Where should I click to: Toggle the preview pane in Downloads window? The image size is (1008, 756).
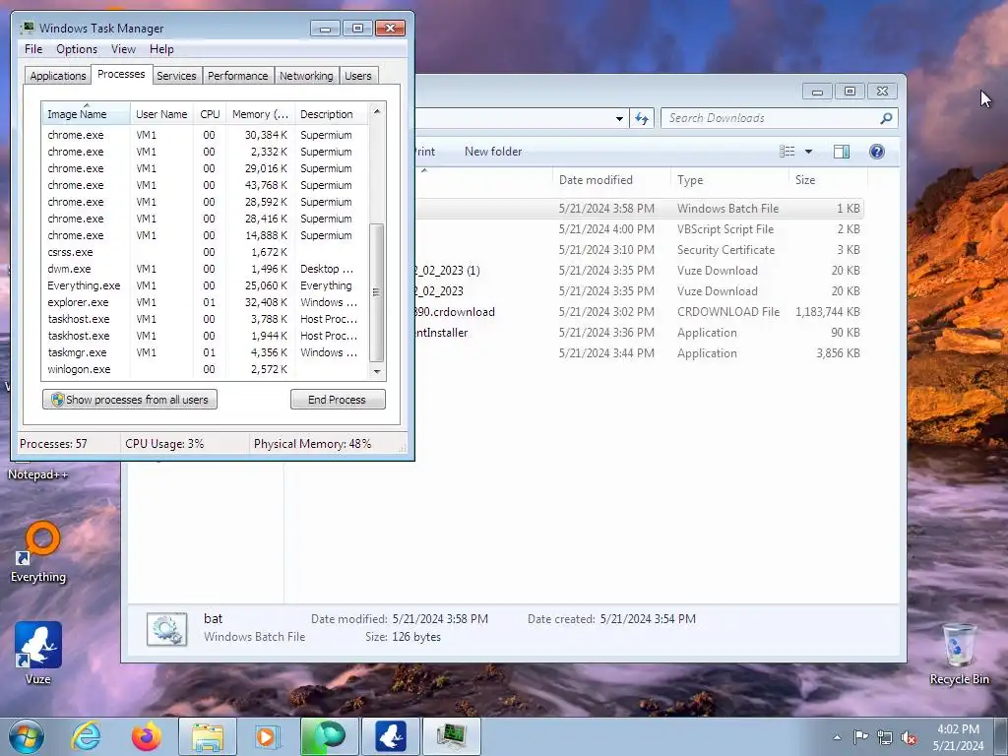pyautogui.click(x=842, y=152)
